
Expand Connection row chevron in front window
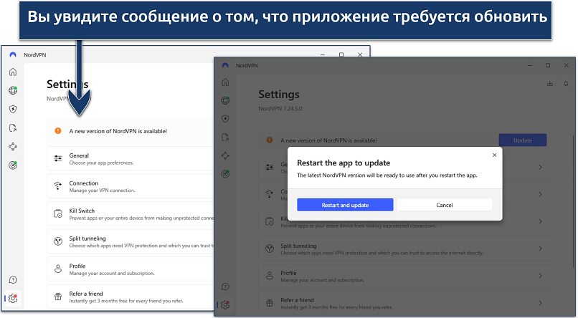(540, 194)
